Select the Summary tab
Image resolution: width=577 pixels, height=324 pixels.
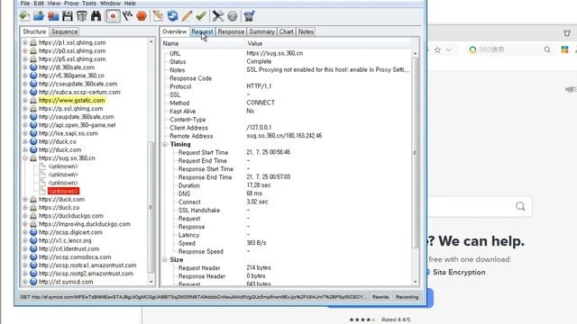tap(261, 31)
